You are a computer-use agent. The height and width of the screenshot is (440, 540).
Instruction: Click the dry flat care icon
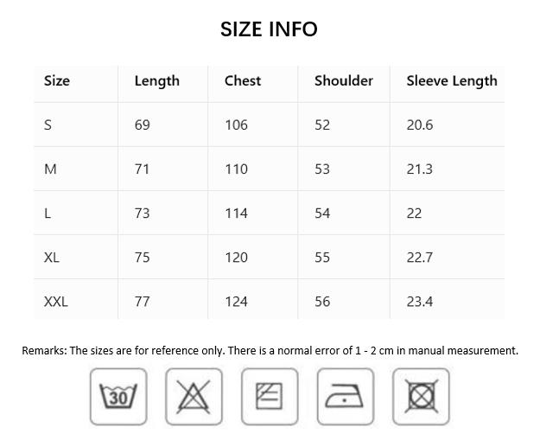(x=270, y=397)
